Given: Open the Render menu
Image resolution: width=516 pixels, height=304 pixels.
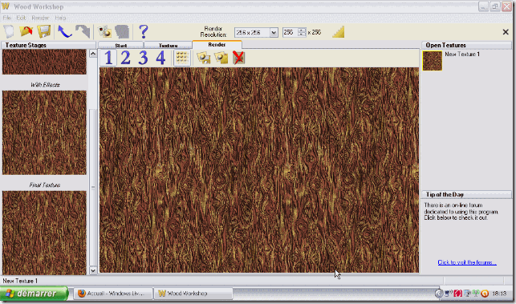Looking at the screenshot, I should 40,18.
